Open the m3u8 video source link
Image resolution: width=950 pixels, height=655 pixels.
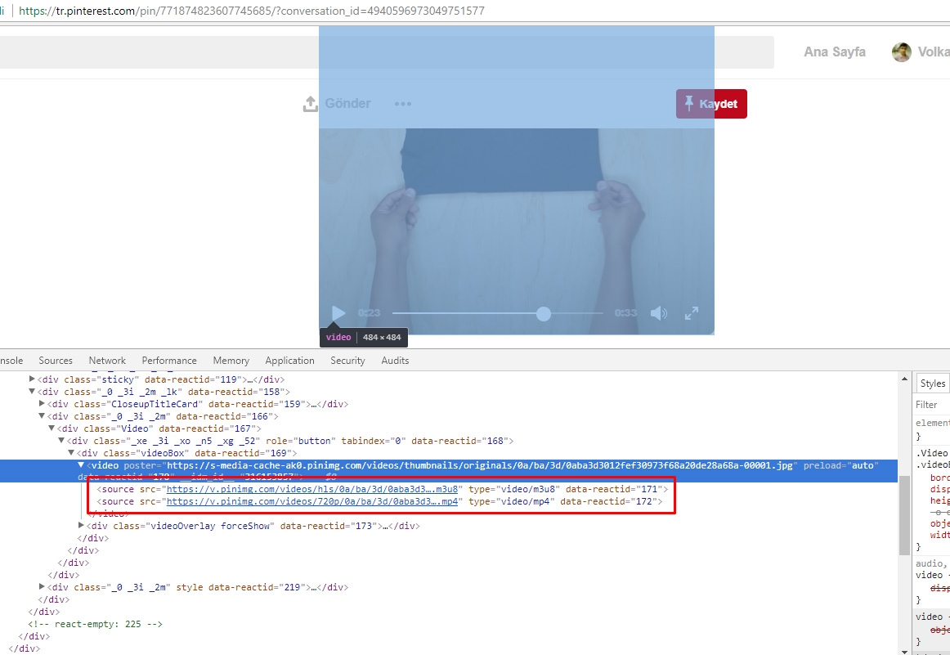tap(312, 489)
